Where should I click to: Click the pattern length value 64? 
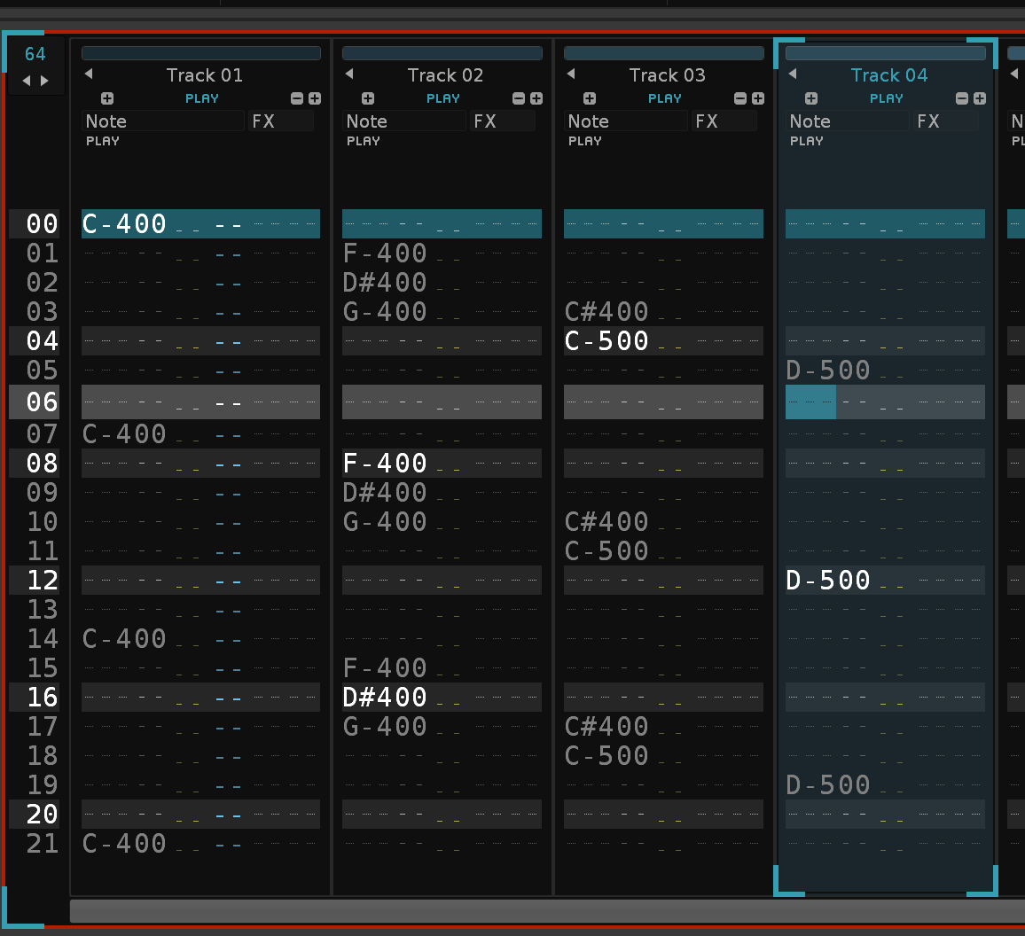coord(35,54)
